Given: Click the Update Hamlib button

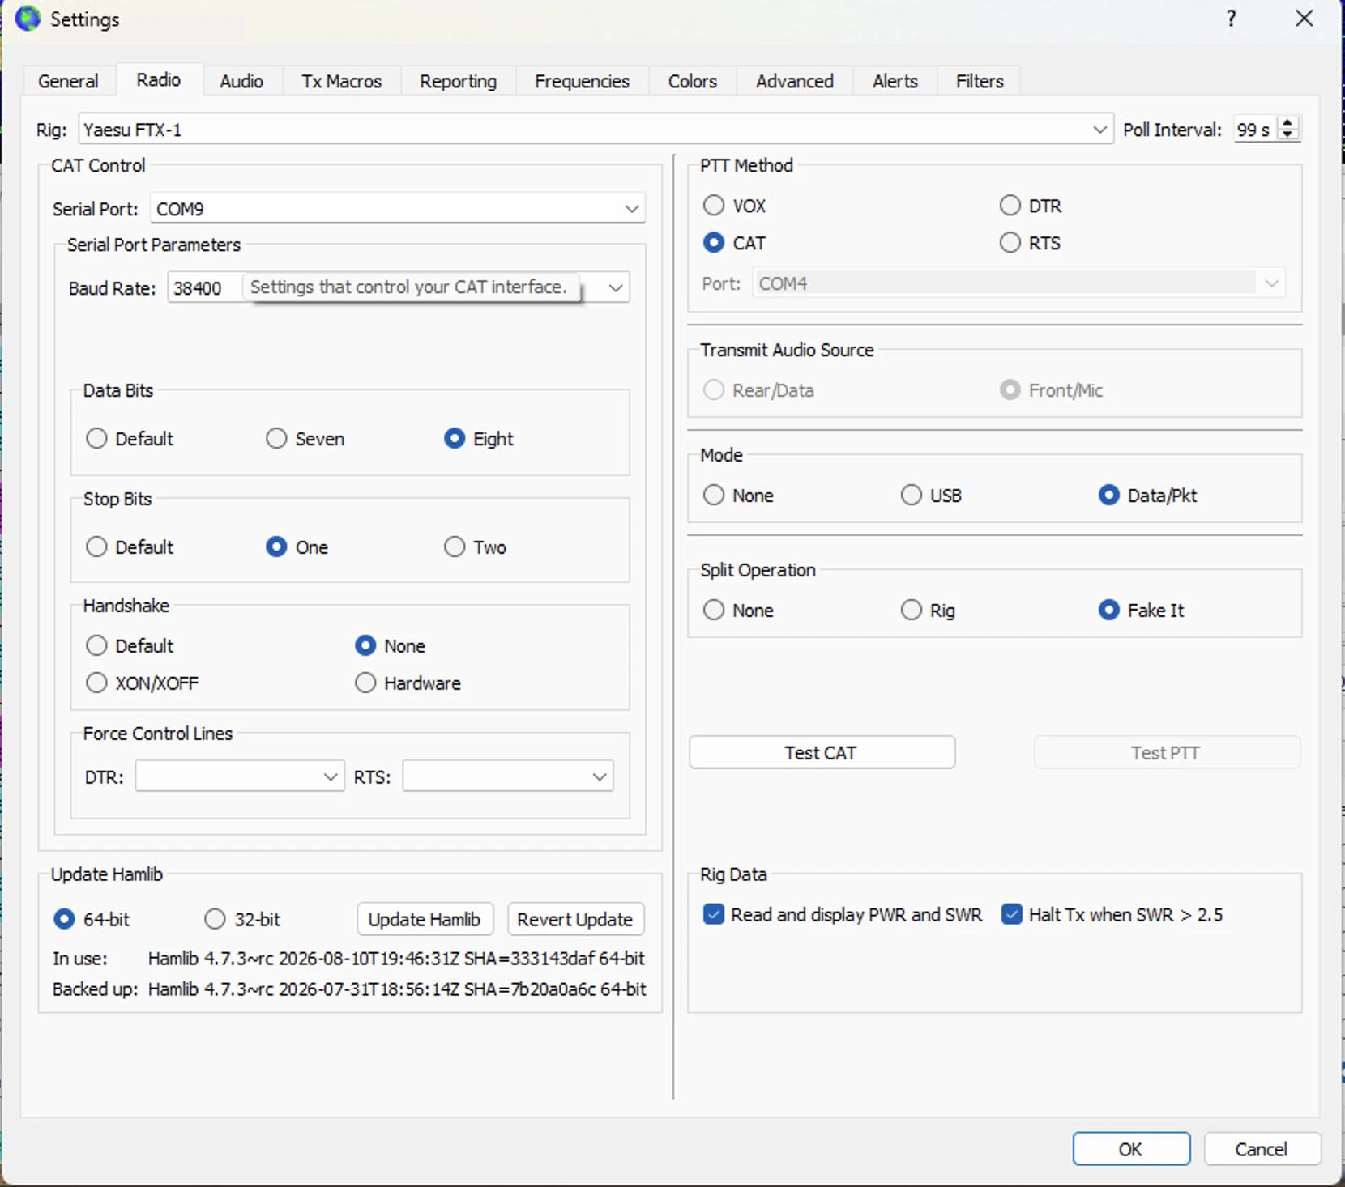Looking at the screenshot, I should pos(425,920).
